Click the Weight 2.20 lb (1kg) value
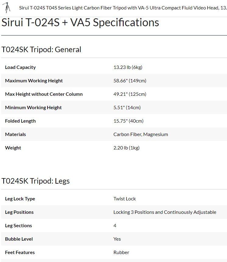Image resolution: width=227 pixels, height=262 pixels. click(x=126, y=148)
